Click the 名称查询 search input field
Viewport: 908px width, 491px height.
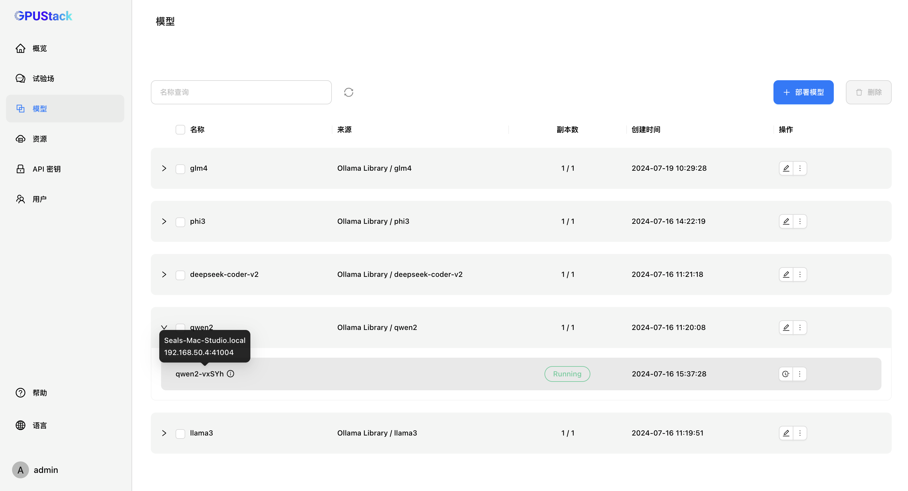tap(241, 92)
